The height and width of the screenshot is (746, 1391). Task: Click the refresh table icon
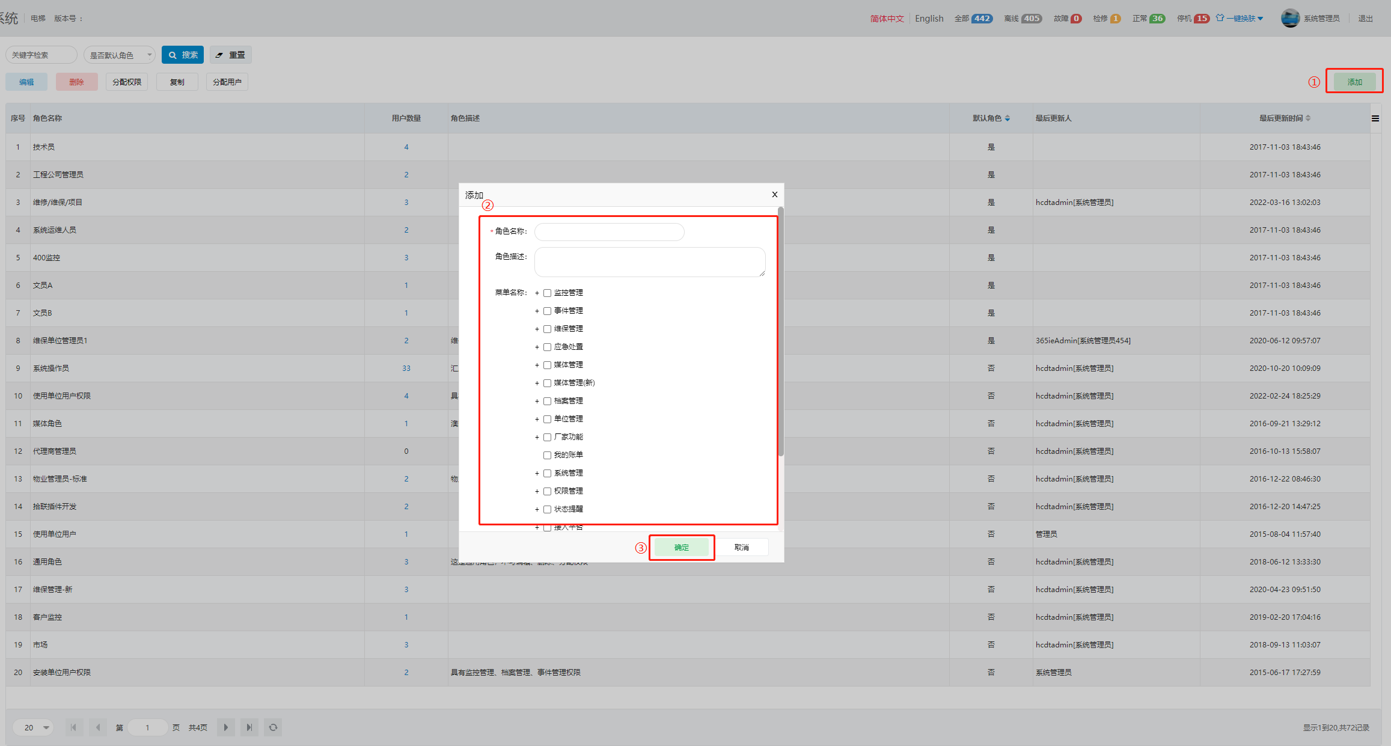(x=273, y=727)
